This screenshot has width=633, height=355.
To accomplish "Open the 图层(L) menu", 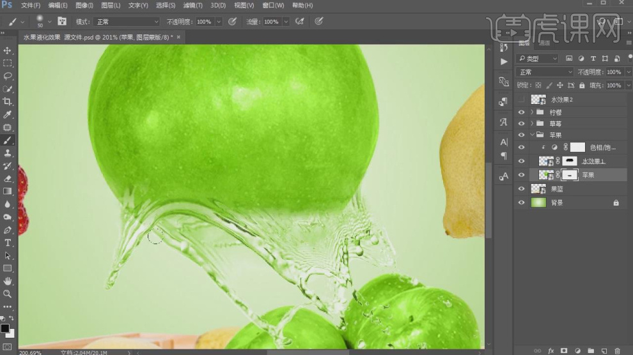I will (x=111, y=5).
